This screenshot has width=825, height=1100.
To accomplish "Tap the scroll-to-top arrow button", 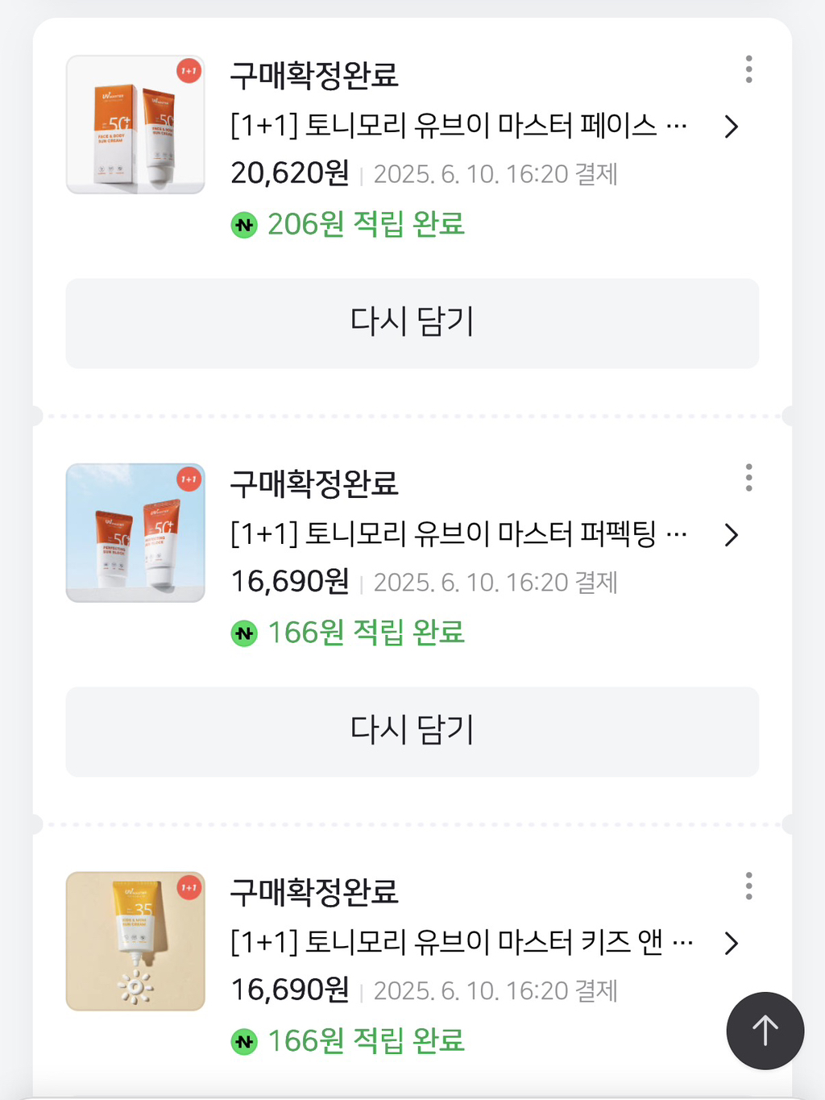I will [x=765, y=1030].
